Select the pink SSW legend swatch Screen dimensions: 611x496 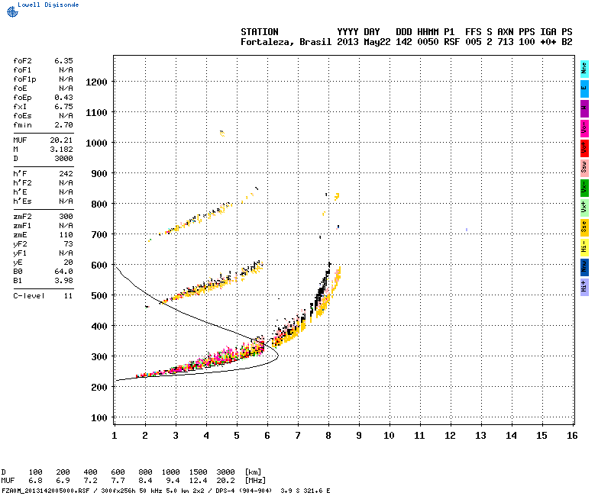(584, 168)
